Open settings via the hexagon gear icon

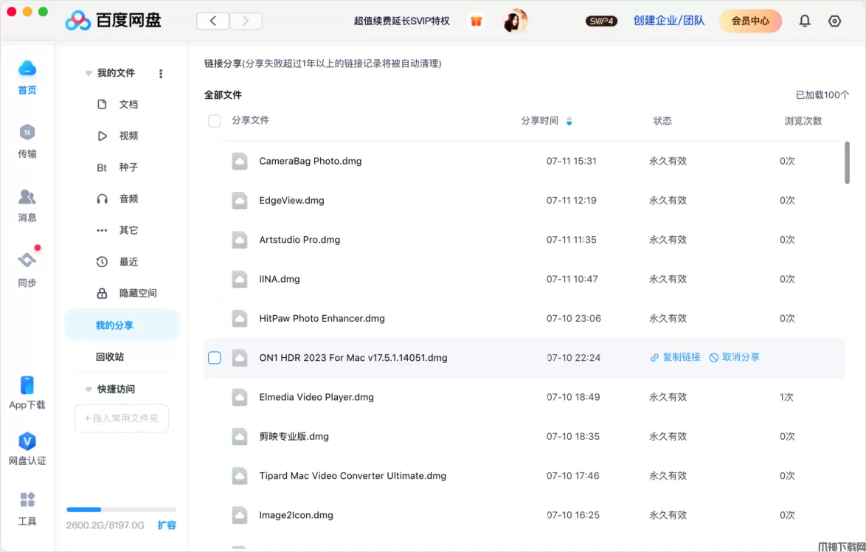(835, 21)
